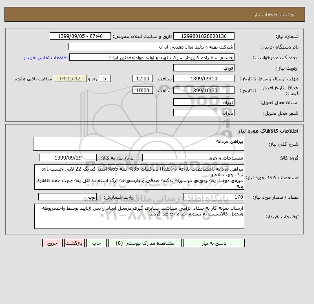The height and width of the screenshot is (304, 314).
Task: Click the label 'حداقل تاریخ اعتبار قیمت:'
Action: pos(281,91)
